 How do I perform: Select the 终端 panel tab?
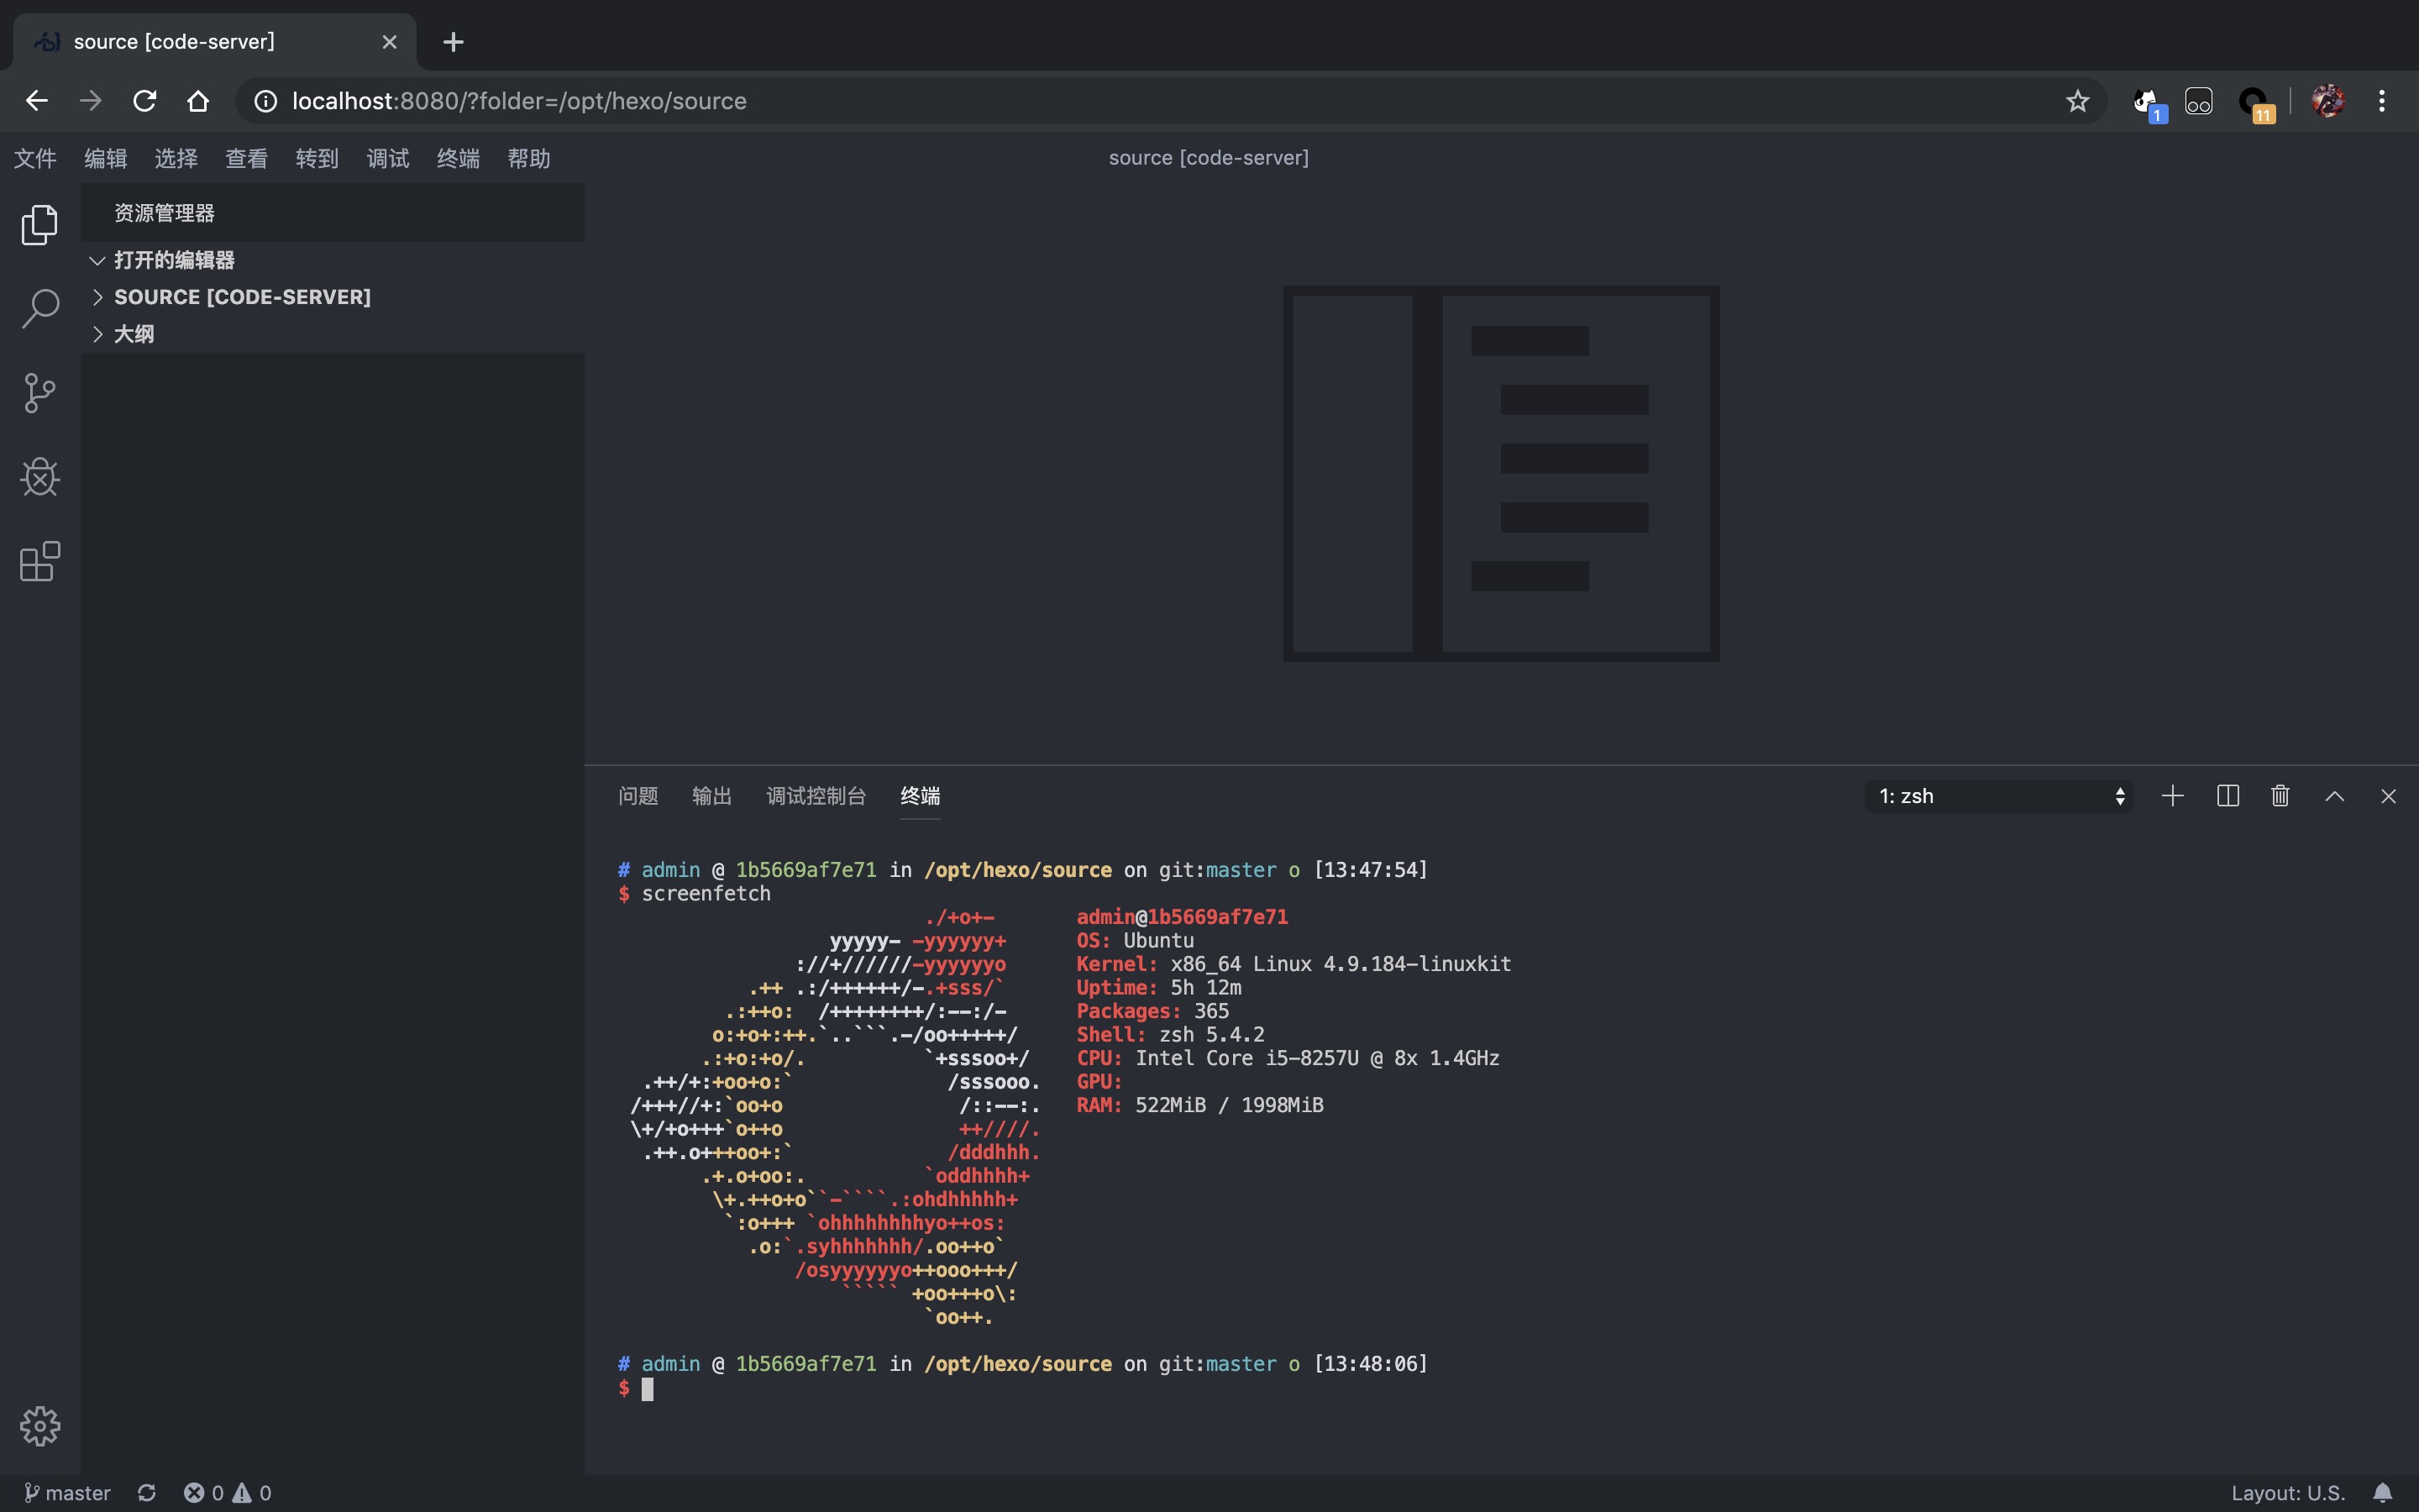pos(920,796)
